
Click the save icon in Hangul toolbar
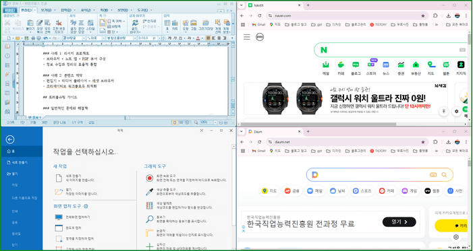26,38
